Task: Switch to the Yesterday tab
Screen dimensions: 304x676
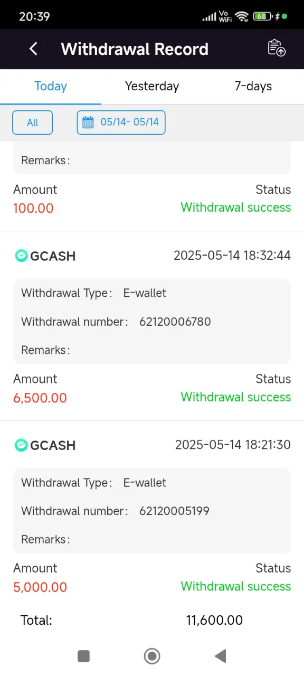Action: click(152, 86)
